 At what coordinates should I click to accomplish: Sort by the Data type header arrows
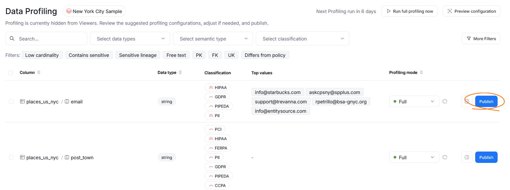(x=181, y=73)
